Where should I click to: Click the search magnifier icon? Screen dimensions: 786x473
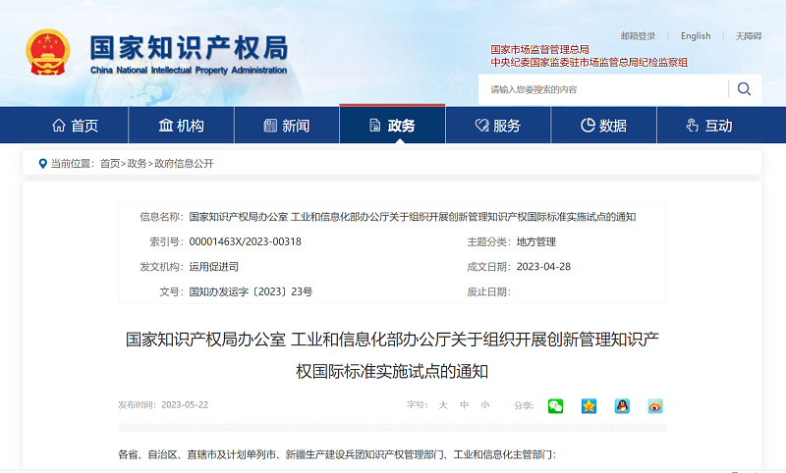coord(744,89)
